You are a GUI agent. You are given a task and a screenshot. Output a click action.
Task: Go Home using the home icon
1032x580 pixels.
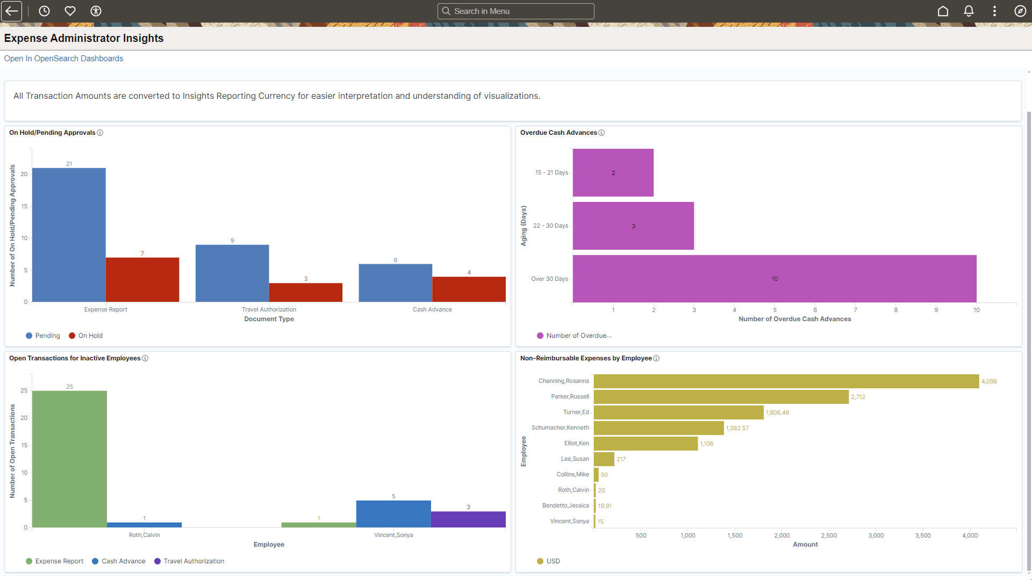click(x=943, y=11)
